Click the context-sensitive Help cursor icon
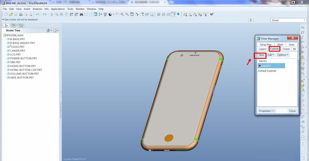309x161 pixels. click(x=212, y=14)
